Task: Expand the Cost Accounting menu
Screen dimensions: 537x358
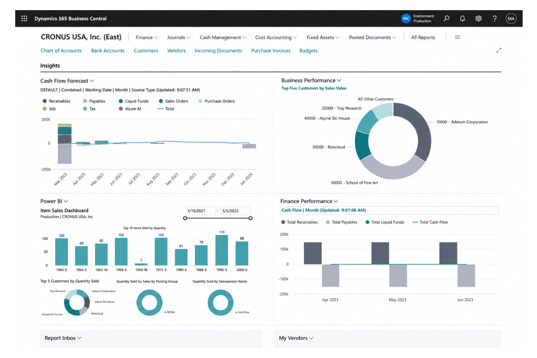Action: pyautogui.click(x=276, y=37)
